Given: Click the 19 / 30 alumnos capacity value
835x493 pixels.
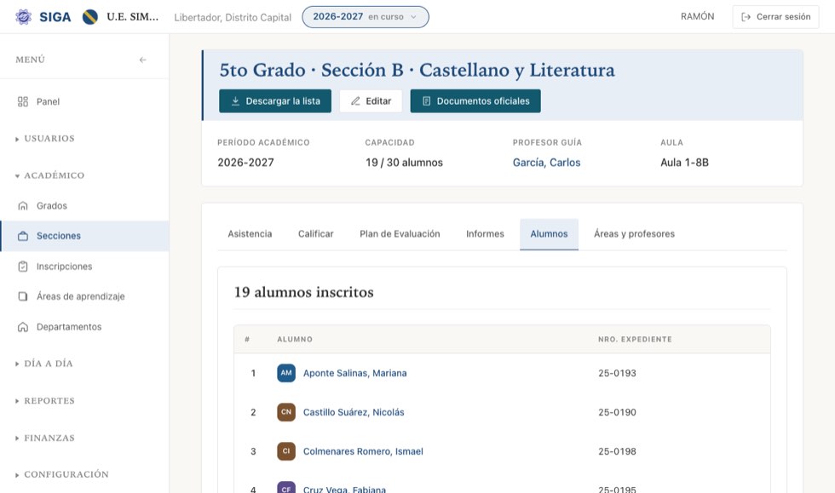Looking at the screenshot, I should click(x=404, y=163).
